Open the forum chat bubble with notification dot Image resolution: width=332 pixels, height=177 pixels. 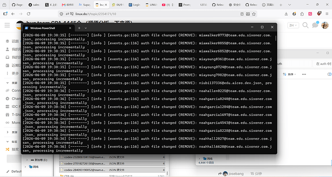point(315,25)
